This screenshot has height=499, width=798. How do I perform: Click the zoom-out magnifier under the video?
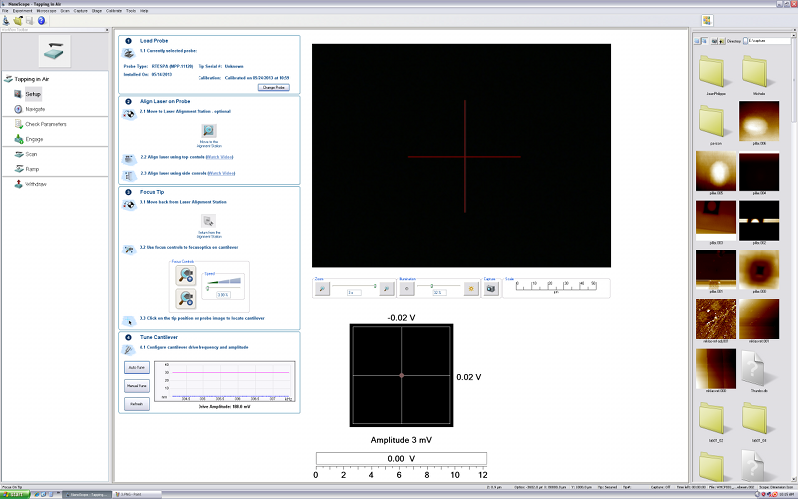pos(322,288)
